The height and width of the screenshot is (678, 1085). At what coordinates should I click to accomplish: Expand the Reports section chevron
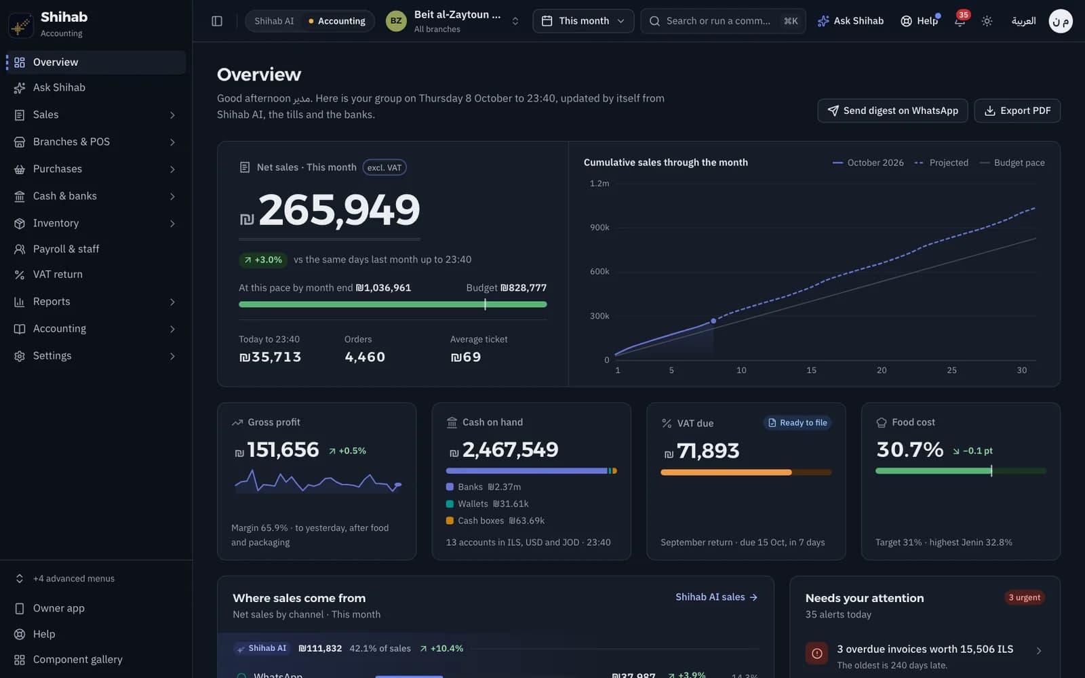(172, 302)
